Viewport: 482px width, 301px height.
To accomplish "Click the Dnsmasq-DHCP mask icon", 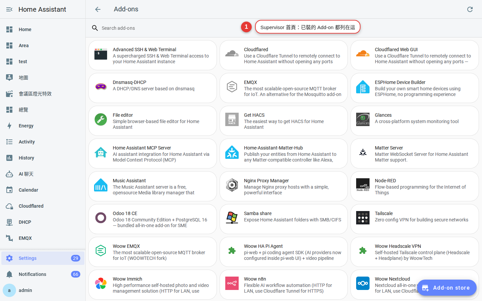I will 101,87.
